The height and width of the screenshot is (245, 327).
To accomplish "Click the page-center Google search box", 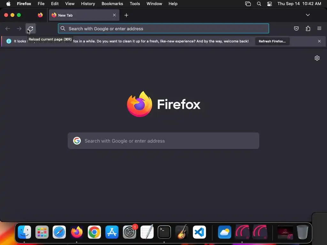I will pyautogui.click(x=163, y=141).
